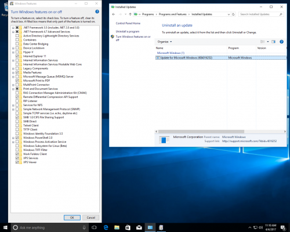Expand the Internet Information Services node
290x232 pixels.
click(x=13, y=60)
